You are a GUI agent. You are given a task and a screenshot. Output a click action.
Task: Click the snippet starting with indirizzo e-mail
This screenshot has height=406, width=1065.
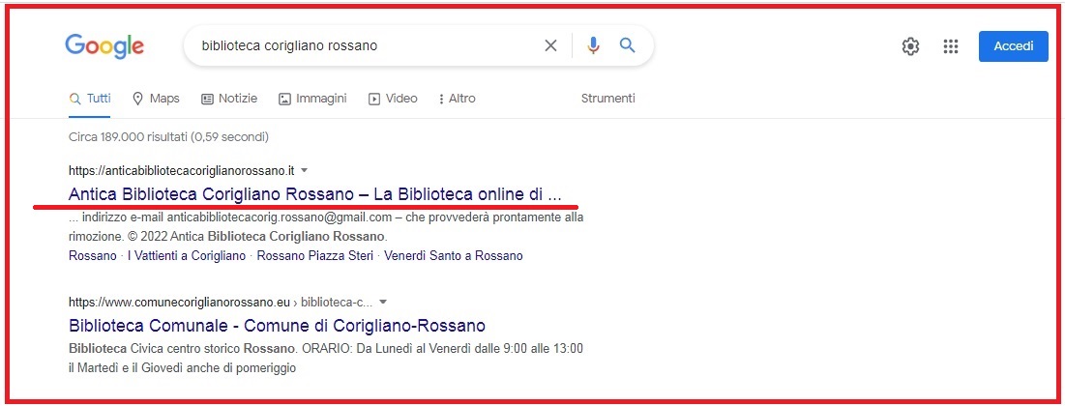click(326, 227)
